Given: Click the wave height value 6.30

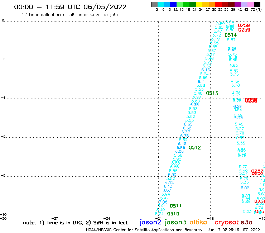Looking at the screenshot, I should click(172, 175).
